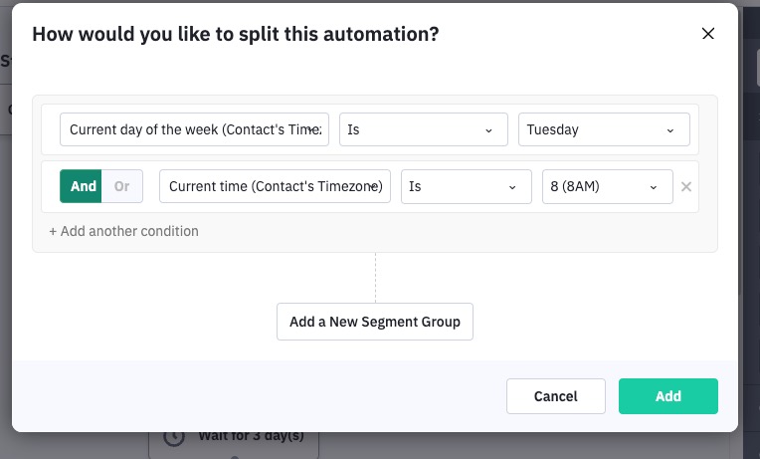This screenshot has height=459, width=760.
Task: Switch the condition operator to Or
Action: click(x=122, y=186)
